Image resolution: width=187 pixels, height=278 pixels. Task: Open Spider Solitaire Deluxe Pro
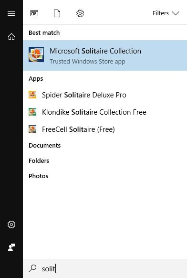(x=105, y=95)
